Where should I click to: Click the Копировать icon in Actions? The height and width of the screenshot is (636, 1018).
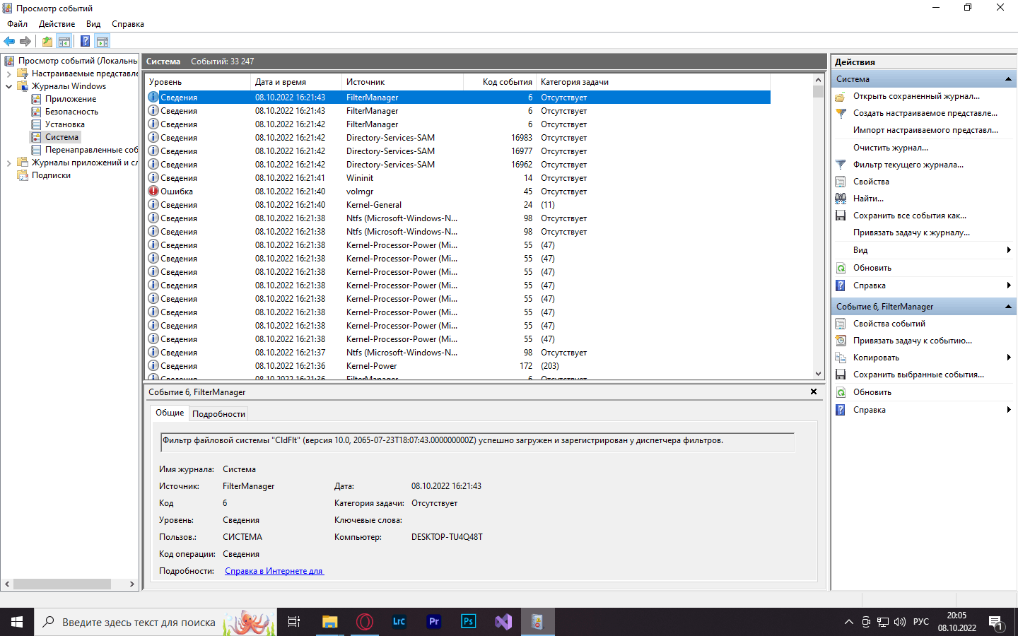[x=841, y=358]
